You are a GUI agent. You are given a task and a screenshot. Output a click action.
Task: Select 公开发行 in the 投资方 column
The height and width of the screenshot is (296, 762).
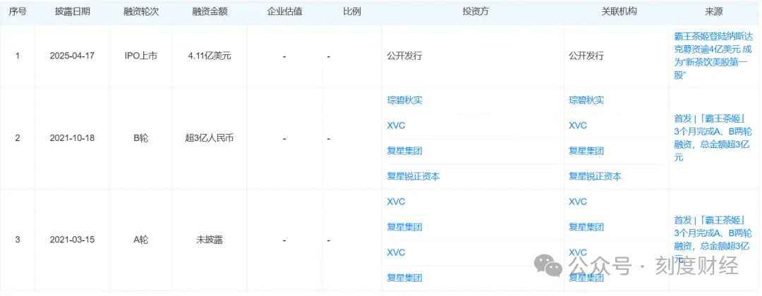404,56
